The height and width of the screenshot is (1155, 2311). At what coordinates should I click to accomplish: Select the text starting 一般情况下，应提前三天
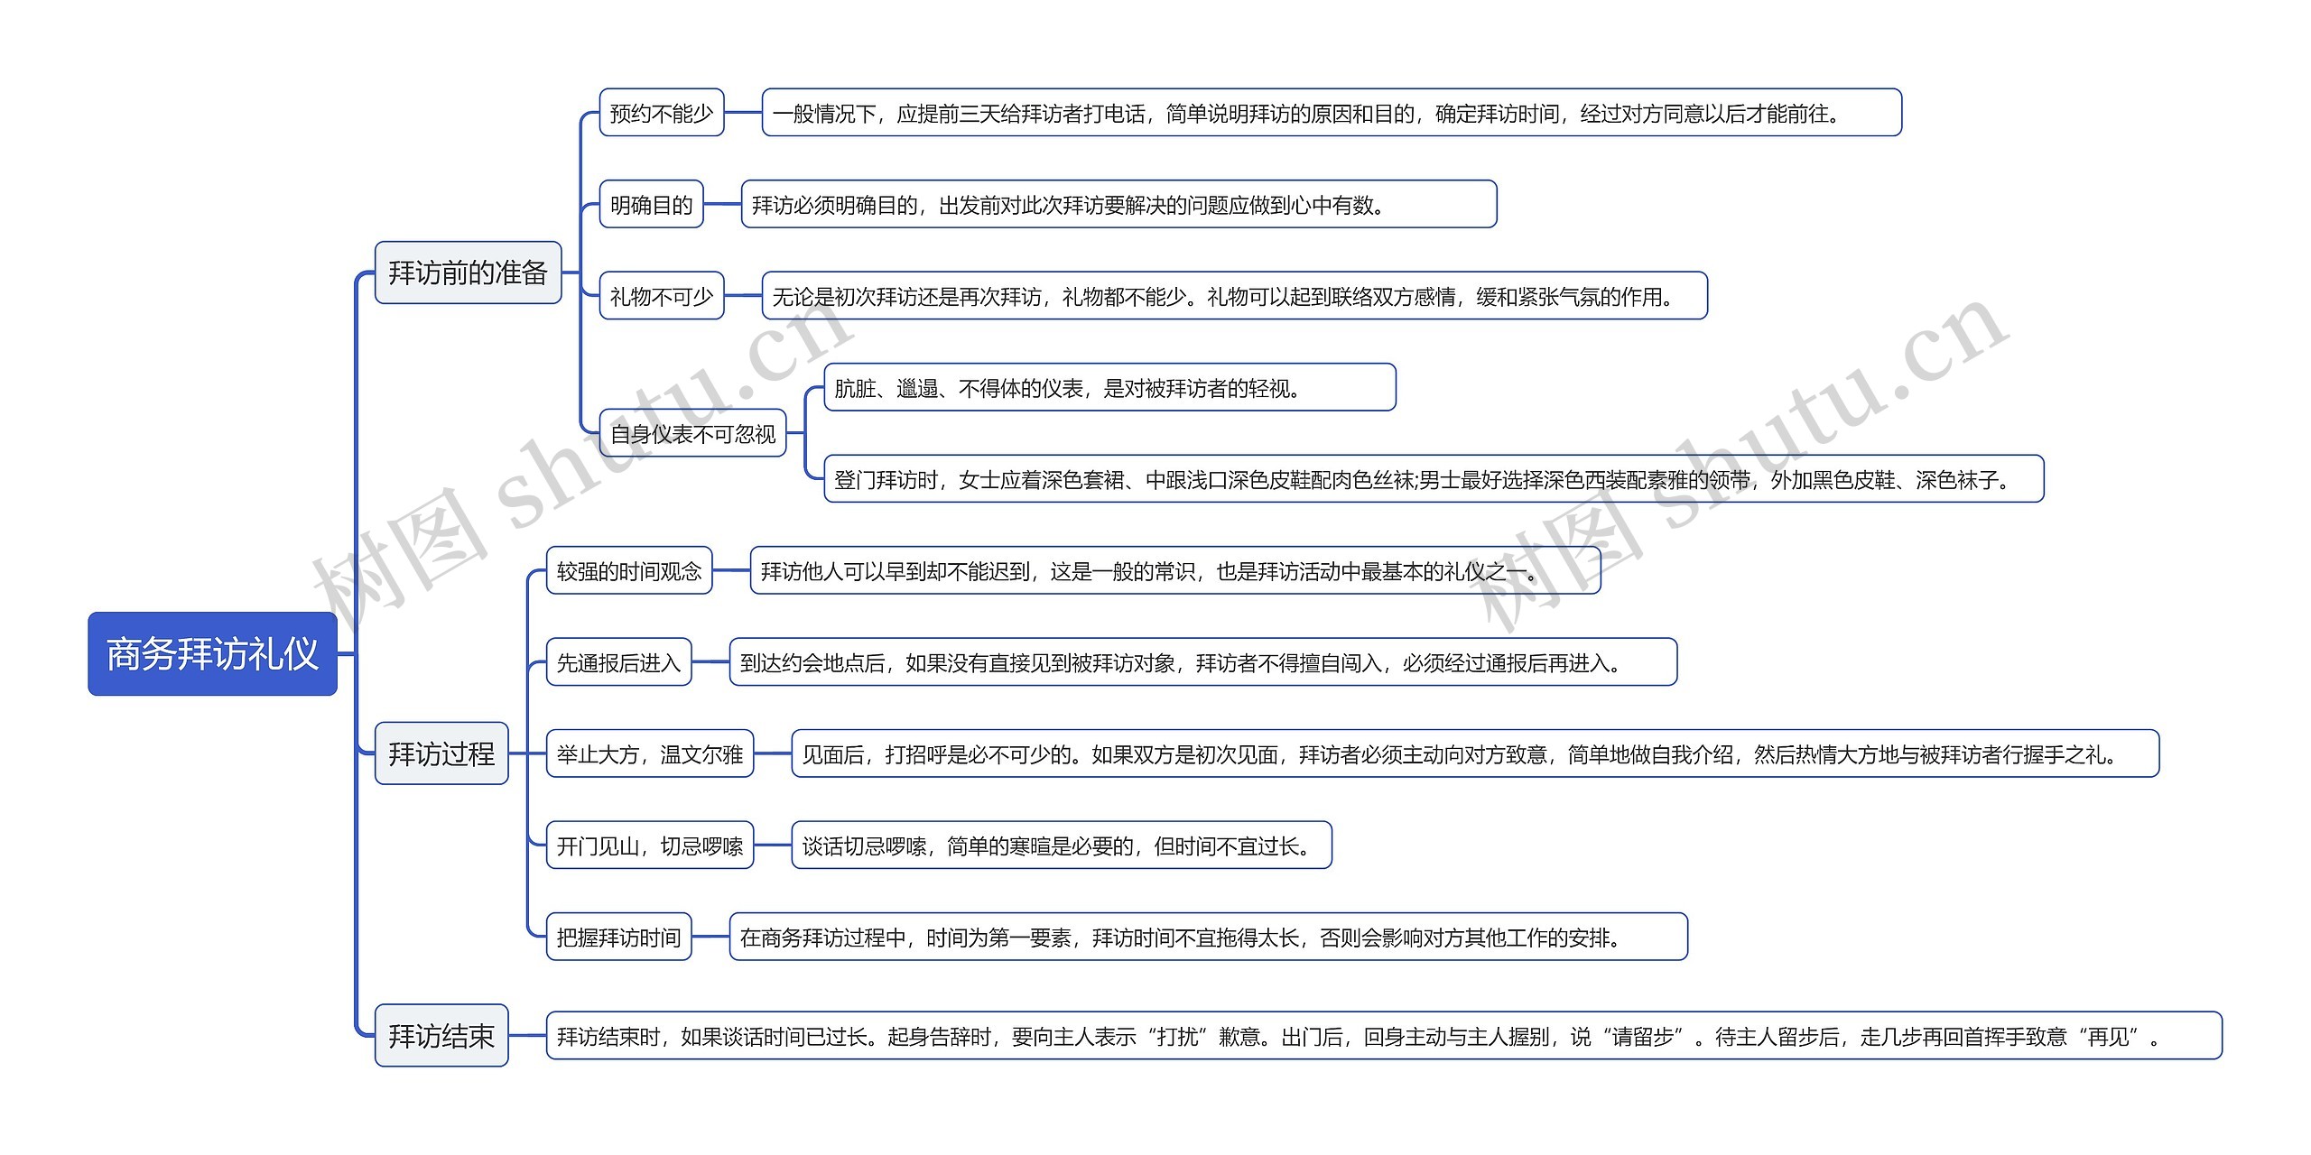(x=1332, y=113)
